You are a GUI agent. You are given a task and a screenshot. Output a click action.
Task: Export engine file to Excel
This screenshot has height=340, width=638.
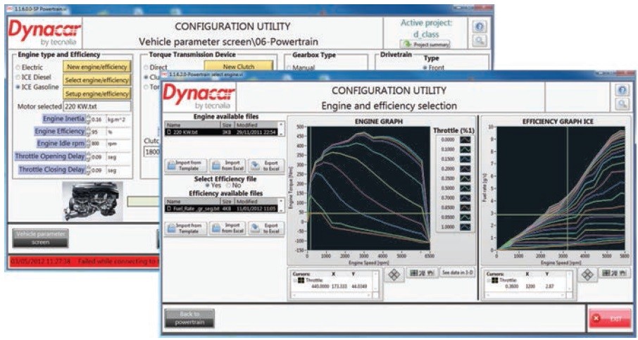click(x=266, y=165)
